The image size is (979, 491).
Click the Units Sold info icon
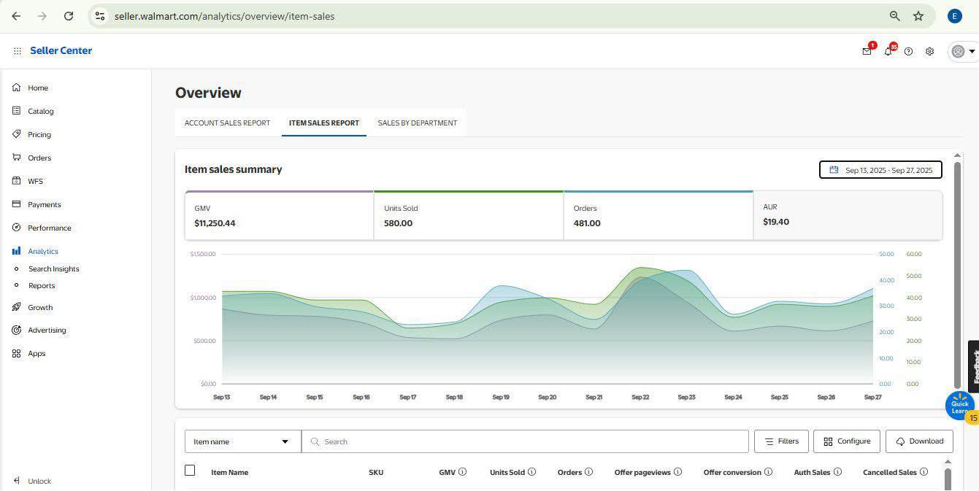[x=531, y=472]
